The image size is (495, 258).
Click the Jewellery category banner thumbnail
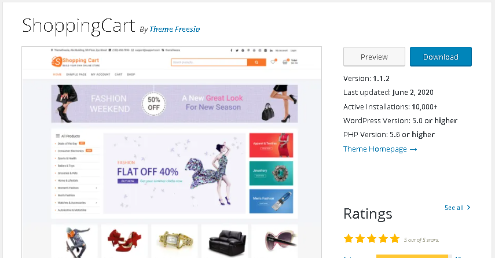point(271,173)
